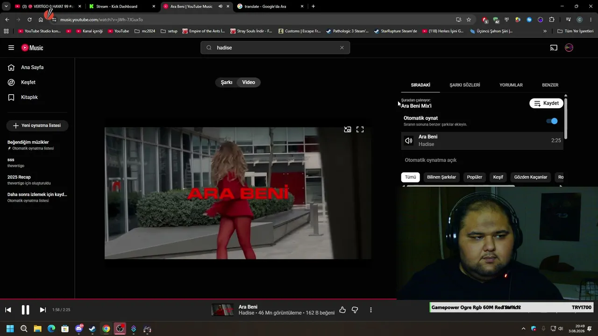Open the YouTube Music account avatar
Screen dimensions: 598x336
coord(569,48)
